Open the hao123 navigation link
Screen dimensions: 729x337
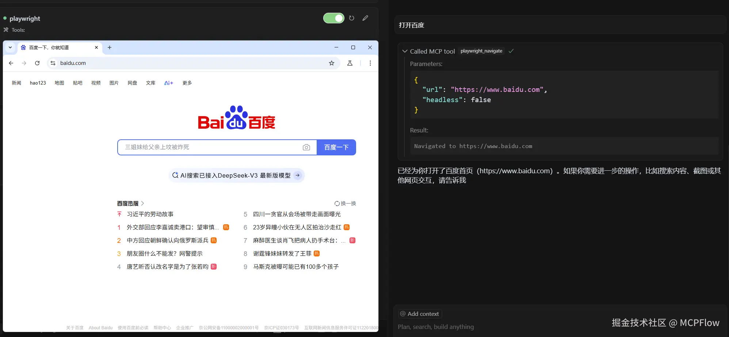coord(38,83)
